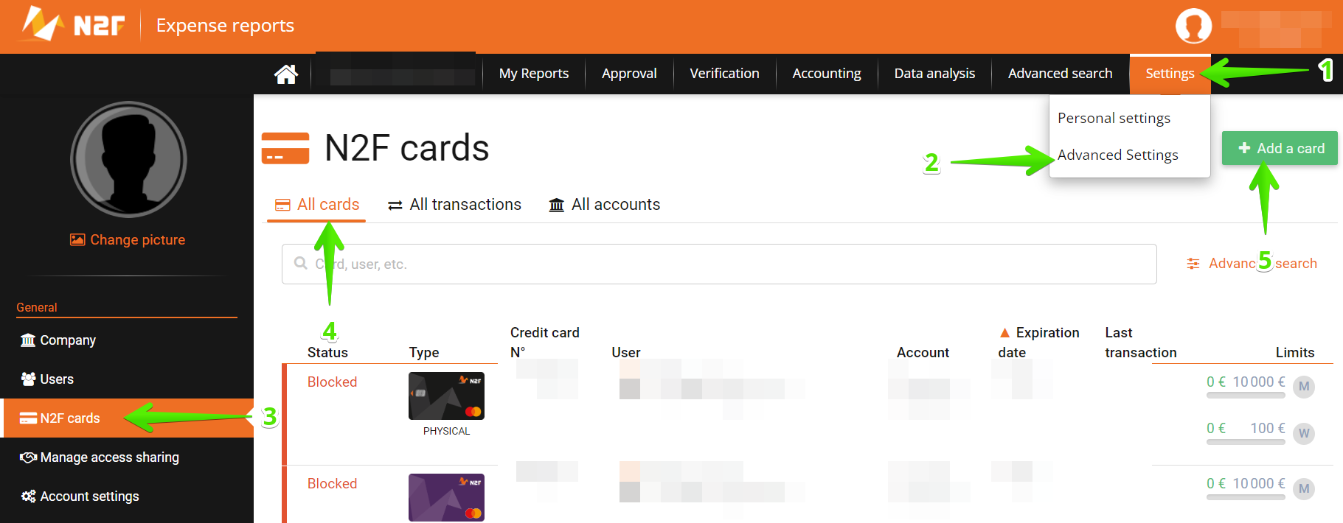Click the N2F logo
1343x523 pixels.
tap(73, 24)
